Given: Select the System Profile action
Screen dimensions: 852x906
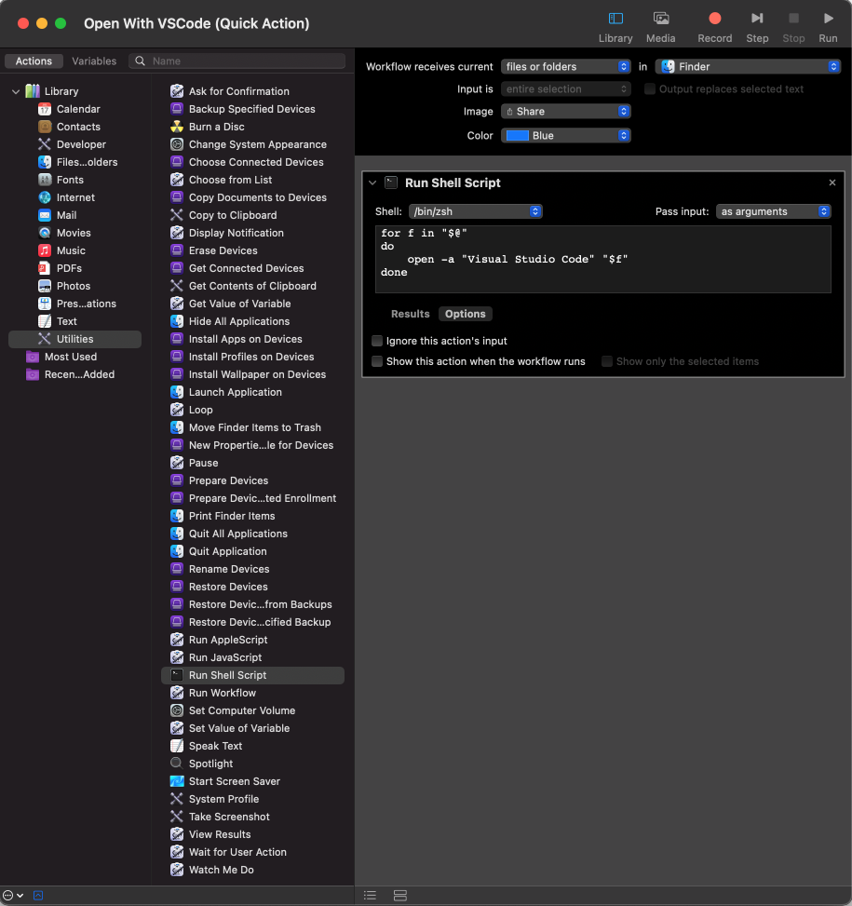Looking at the screenshot, I should (x=223, y=799).
